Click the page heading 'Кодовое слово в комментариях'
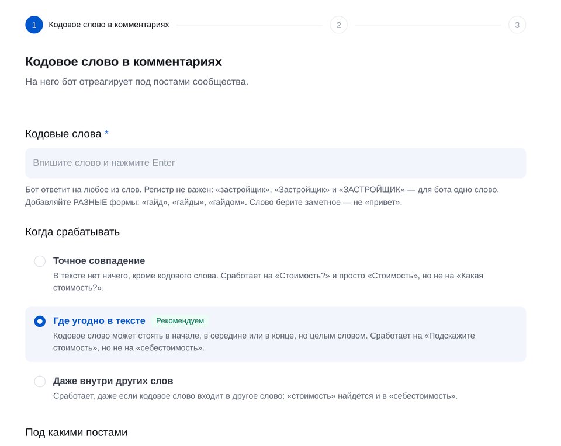The width and height of the screenshot is (561, 446). pyautogui.click(x=123, y=61)
